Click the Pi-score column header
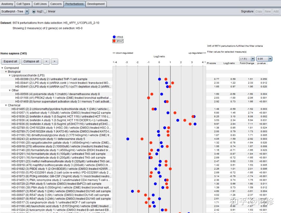 click(x=211, y=63)
